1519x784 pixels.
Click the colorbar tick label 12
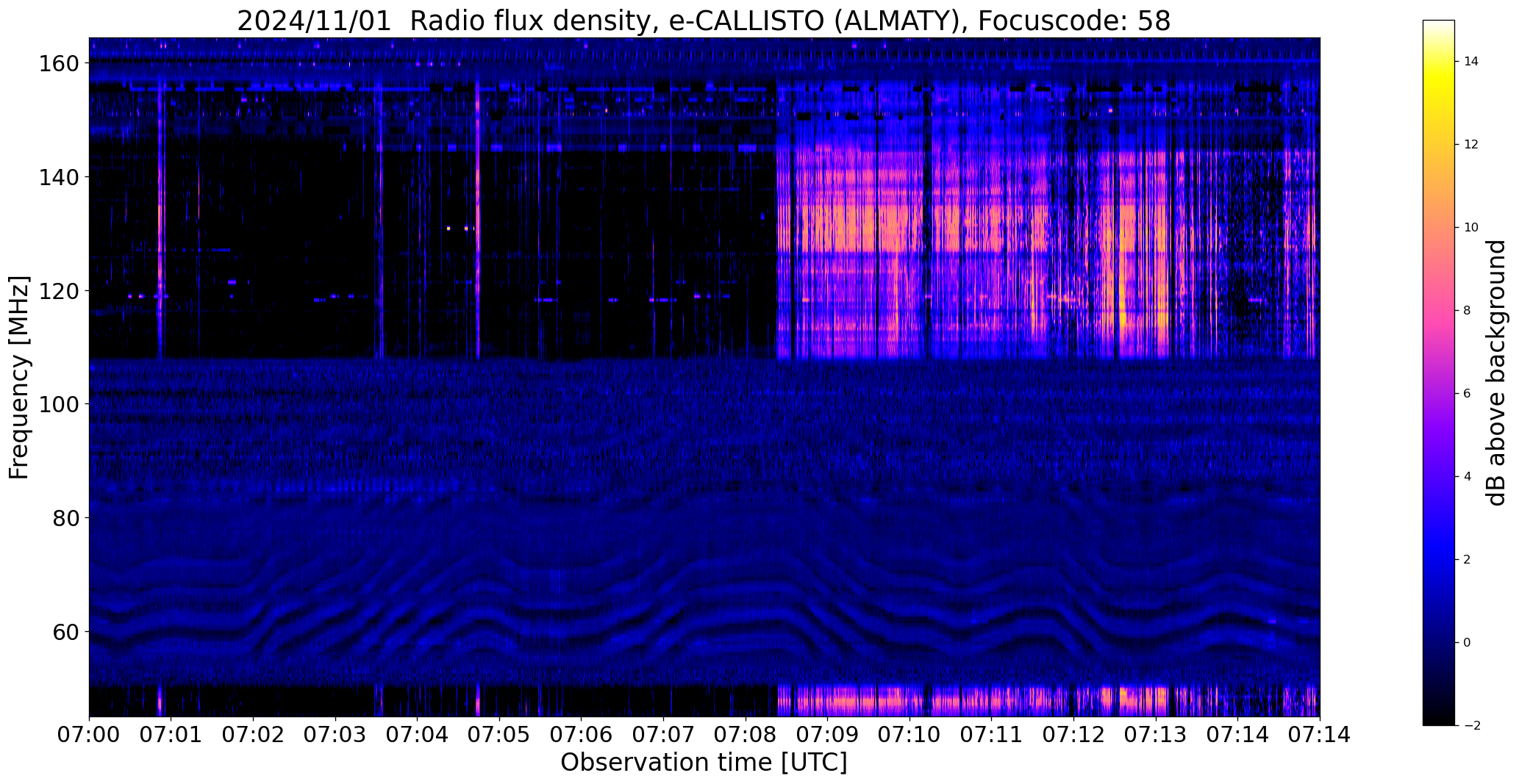coord(1471,145)
